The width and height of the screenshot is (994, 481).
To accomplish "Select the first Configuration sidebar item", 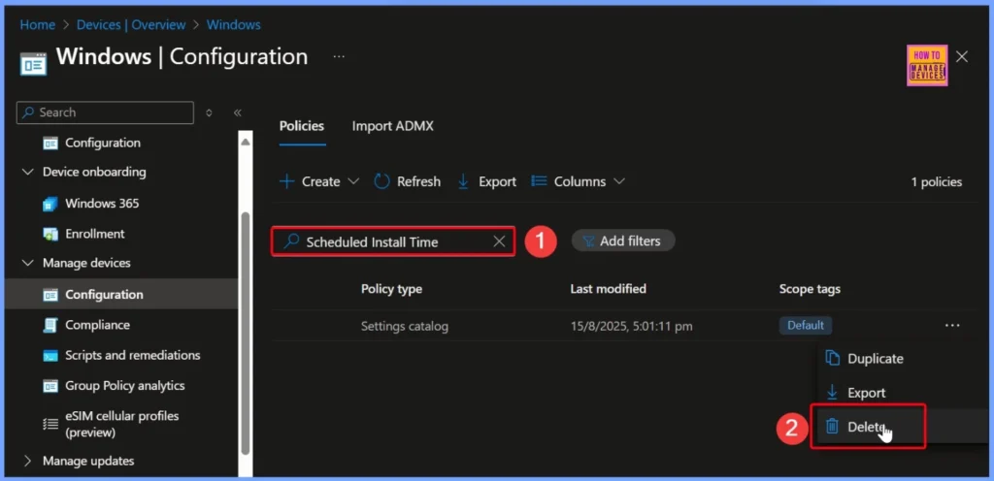I will [x=103, y=143].
